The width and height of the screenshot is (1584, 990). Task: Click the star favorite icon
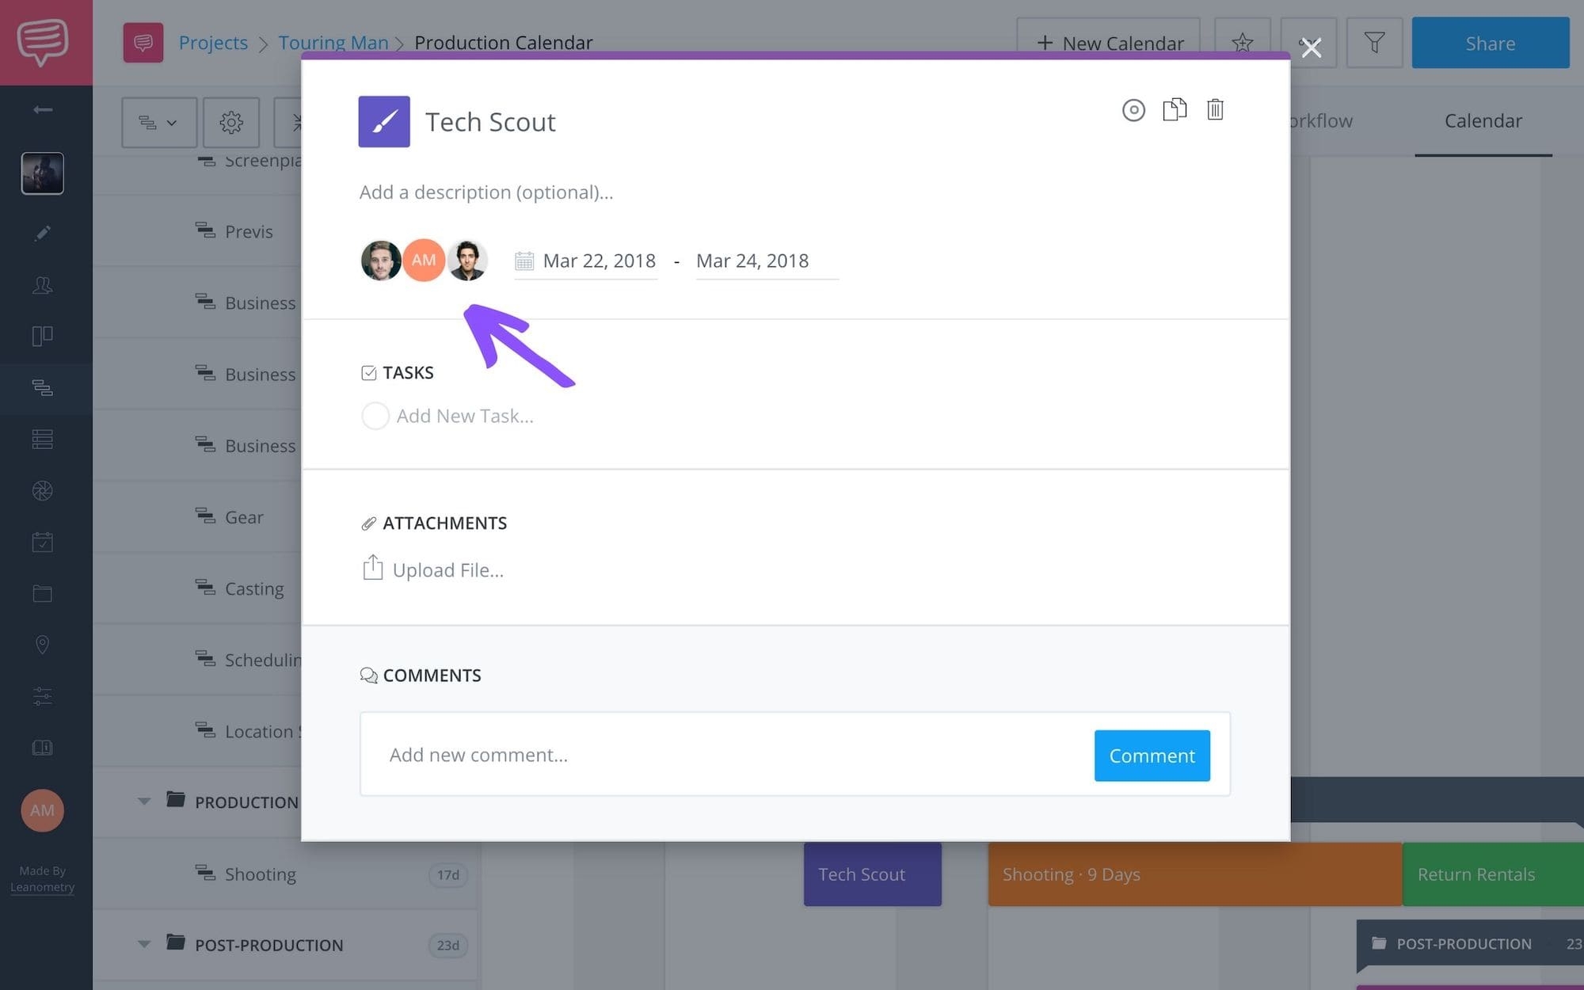(1242, 43)
